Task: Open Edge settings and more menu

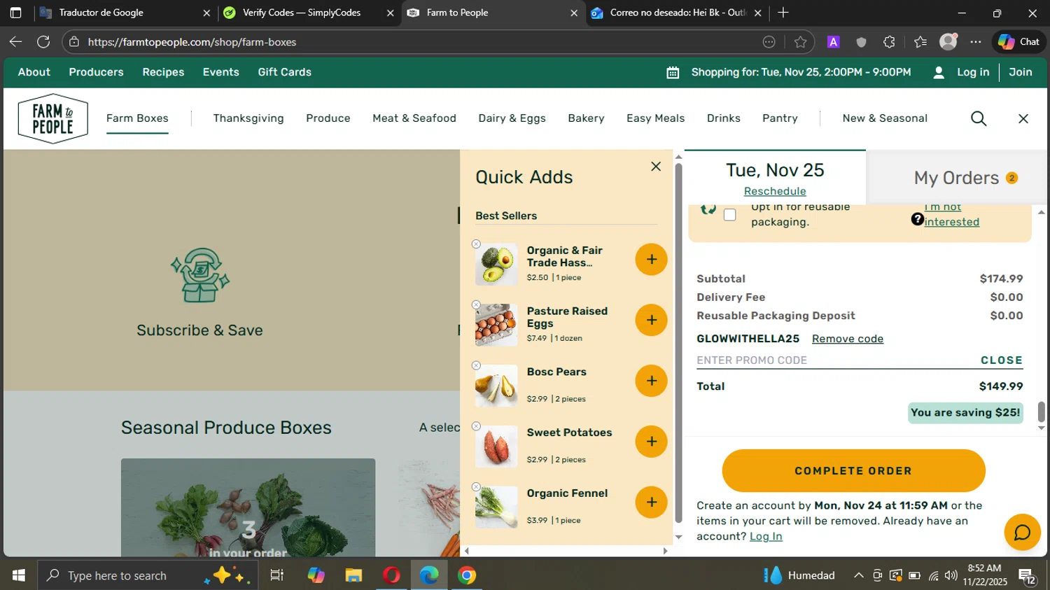Action: pyautogui.click(x=976, y=42)
